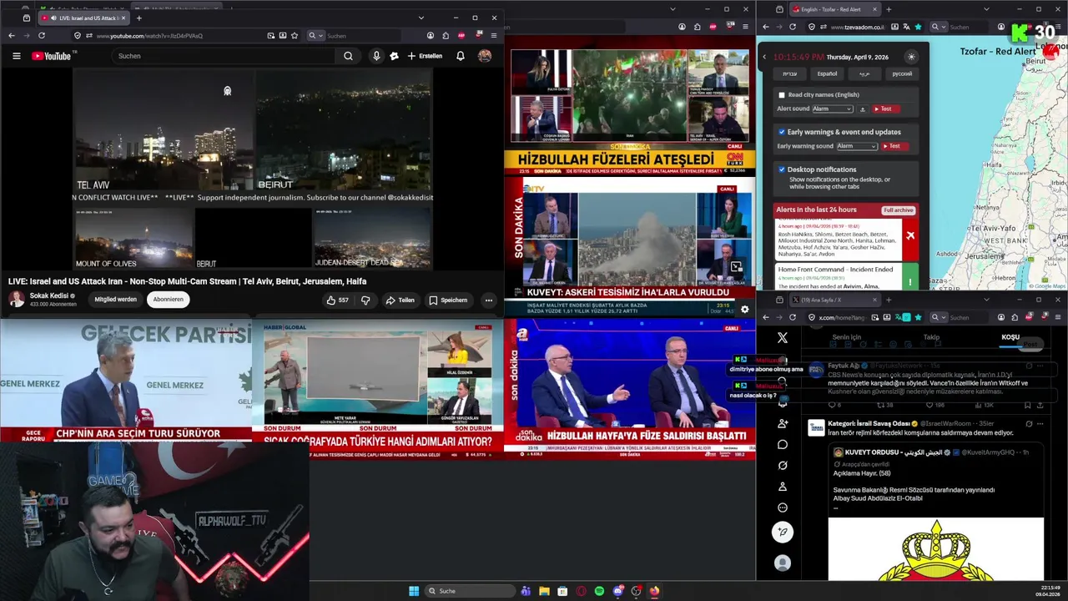
Task: Click the YouTube search magnifier button
Action: tap(348, 56)
